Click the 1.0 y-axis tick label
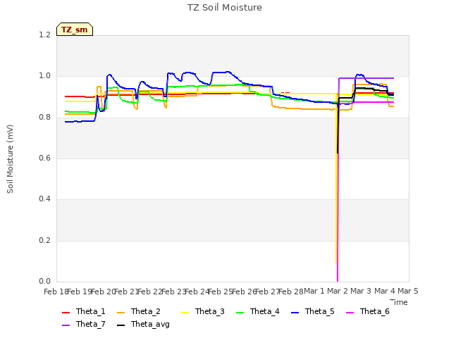 [x=44, y=76]
